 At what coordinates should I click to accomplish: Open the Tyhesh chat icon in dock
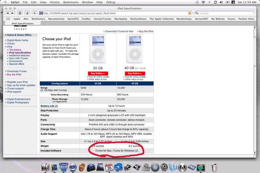coord(64,167)
